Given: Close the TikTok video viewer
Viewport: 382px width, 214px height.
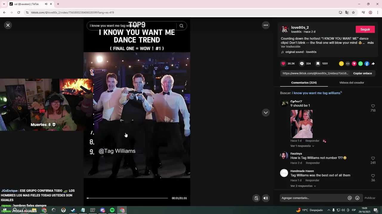Looking at the screenshot, I should coord(8,25).
